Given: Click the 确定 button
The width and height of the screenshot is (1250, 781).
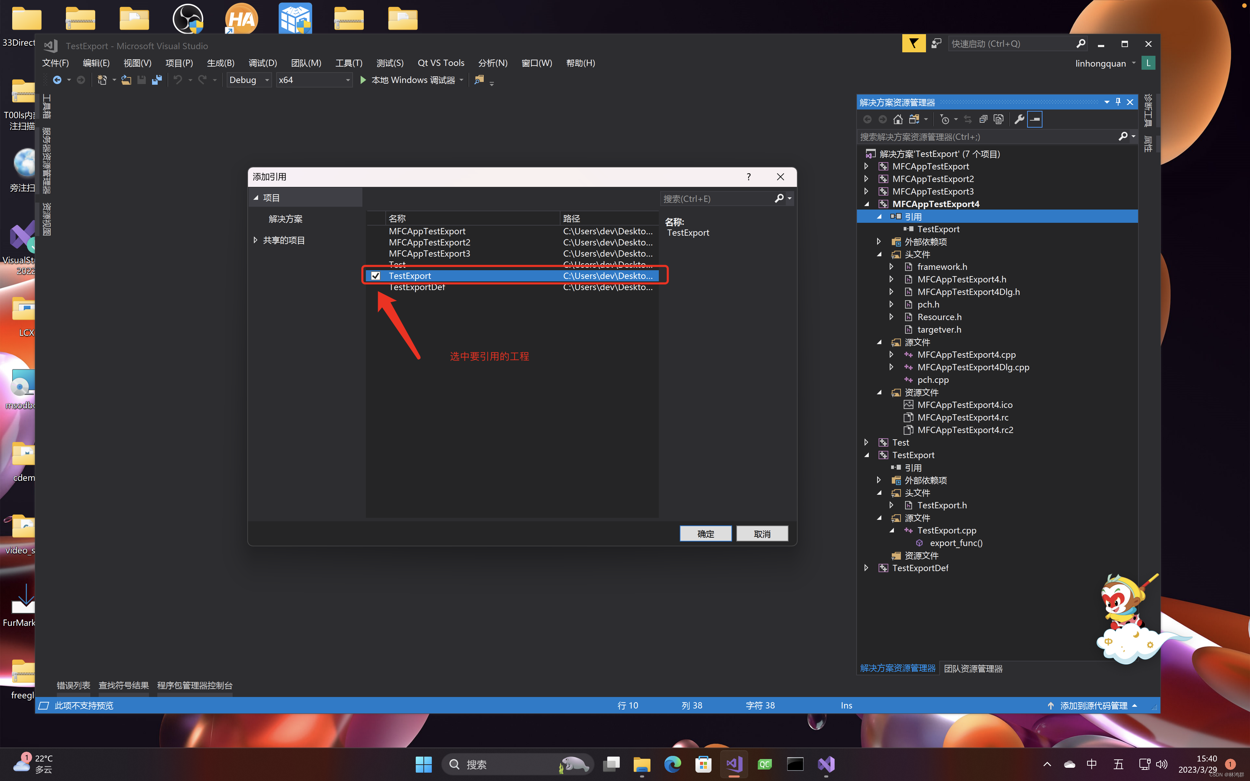Looking at the screenshot, I should (x=706, y=533).
